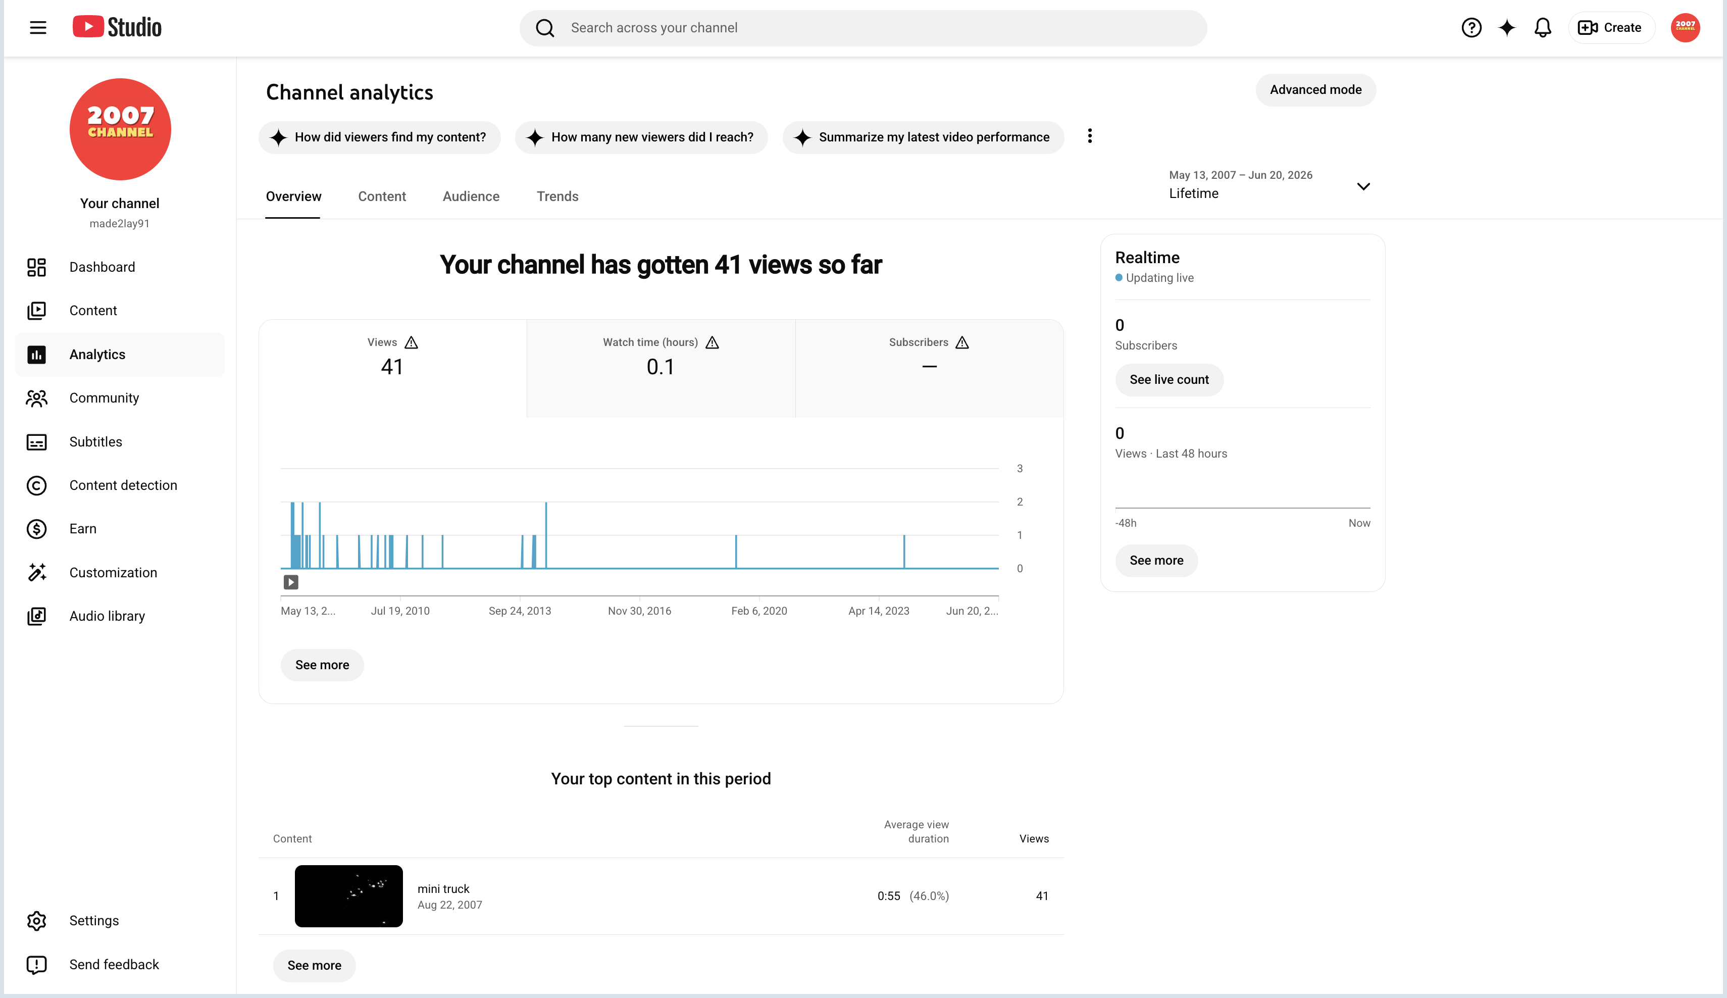
Task: Open the three-dot more suggestions menu
Action: [1090, 136]
